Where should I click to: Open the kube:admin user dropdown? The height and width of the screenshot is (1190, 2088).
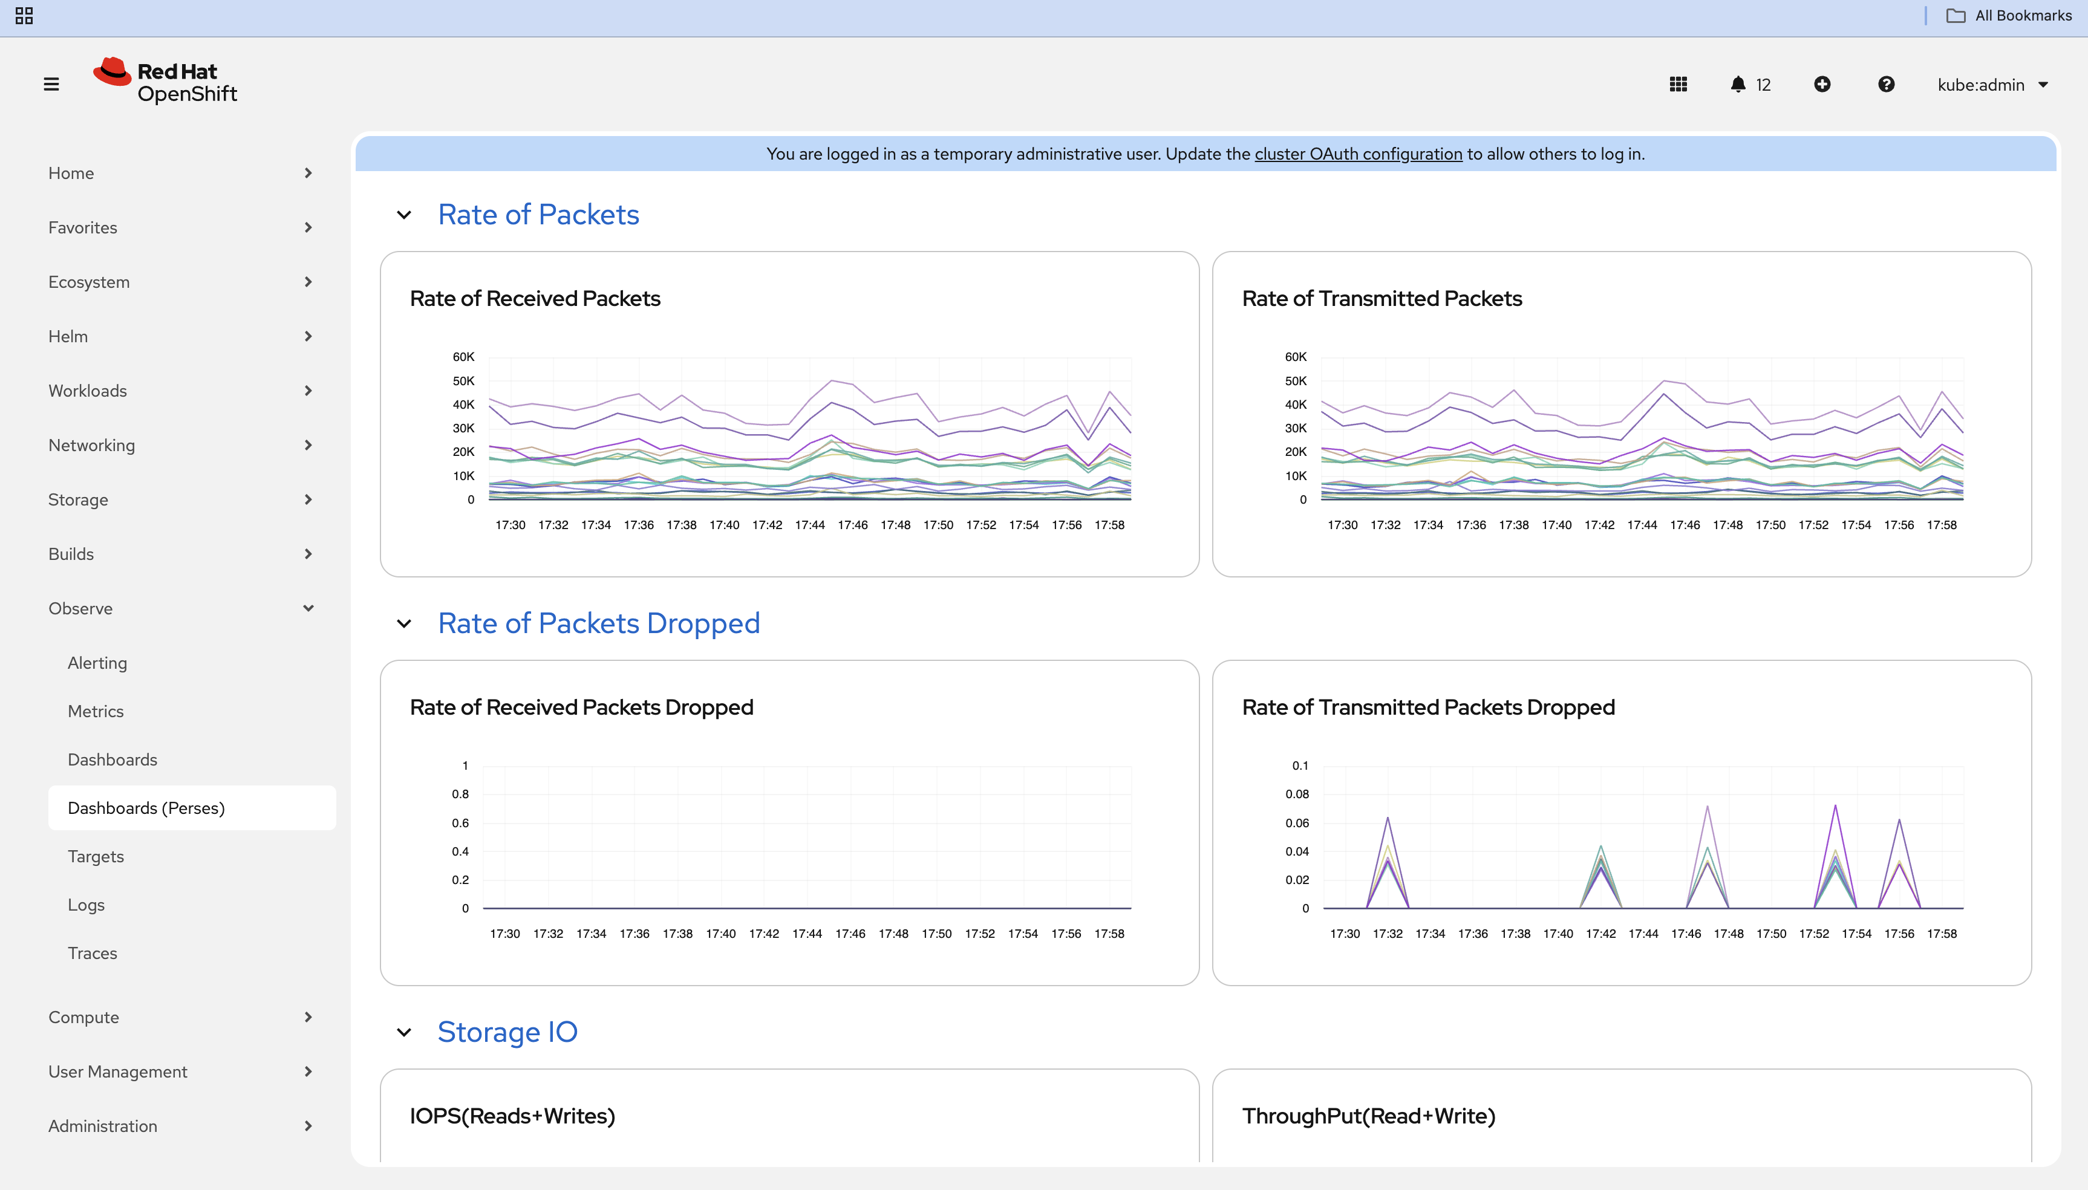1992,85
